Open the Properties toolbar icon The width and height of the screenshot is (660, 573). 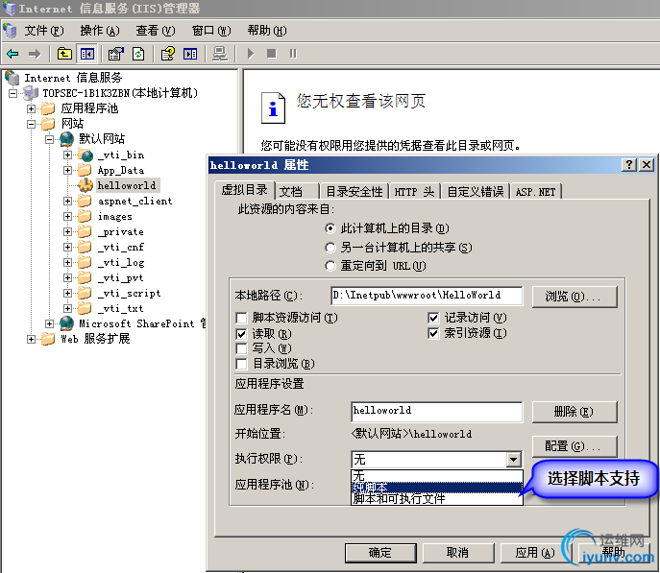coord(115,54)
